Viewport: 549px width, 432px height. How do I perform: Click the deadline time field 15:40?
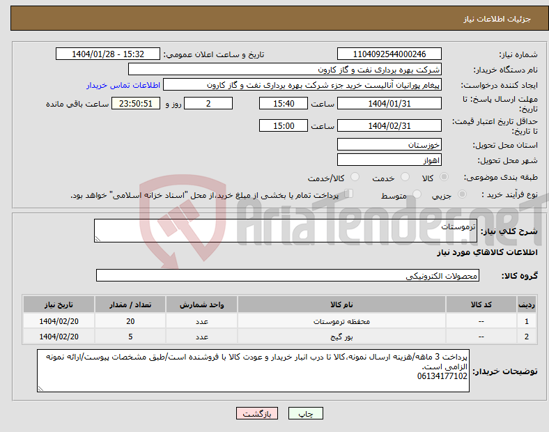pos(284,103)
